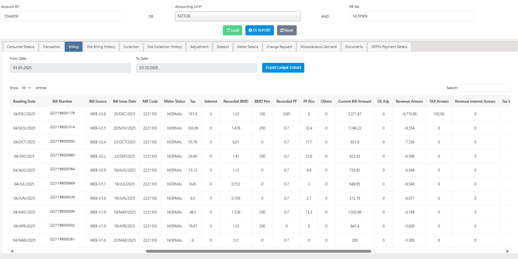
Task: Switch to the Consumer Details tab
Action: click(x=21, y=47)
